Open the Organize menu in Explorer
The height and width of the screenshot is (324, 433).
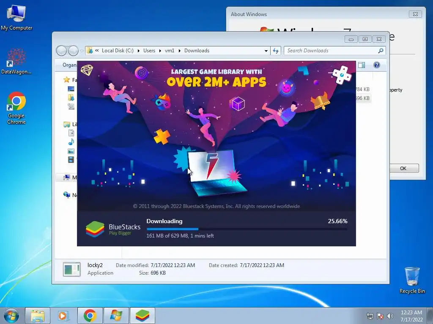pos(69,65)
